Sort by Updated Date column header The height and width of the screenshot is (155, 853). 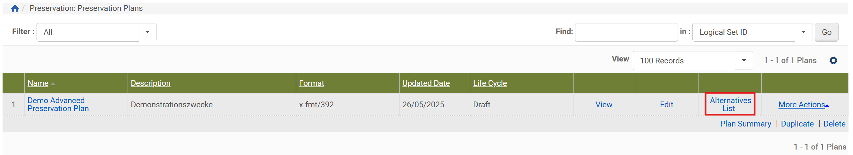point(426,83)
